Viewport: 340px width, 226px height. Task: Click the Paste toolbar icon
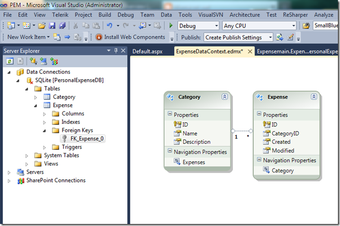96,26
